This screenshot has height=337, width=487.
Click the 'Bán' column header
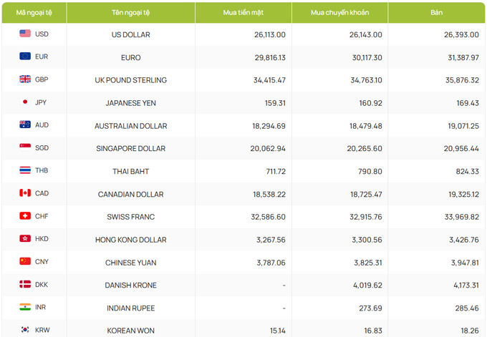pyautogui.click(x=436, y=13)
